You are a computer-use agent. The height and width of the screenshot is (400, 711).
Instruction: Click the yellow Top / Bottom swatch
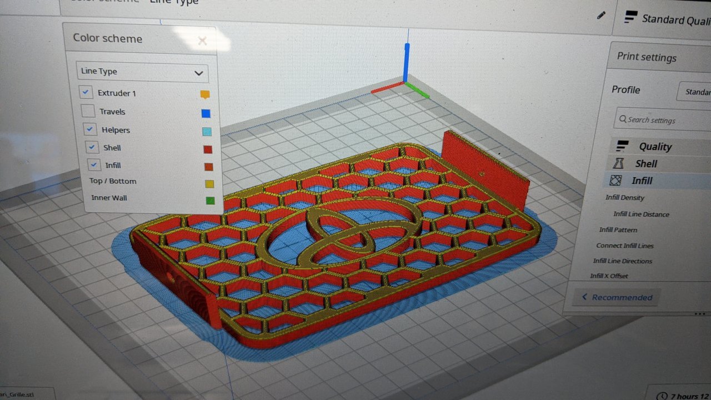(209, 183)
